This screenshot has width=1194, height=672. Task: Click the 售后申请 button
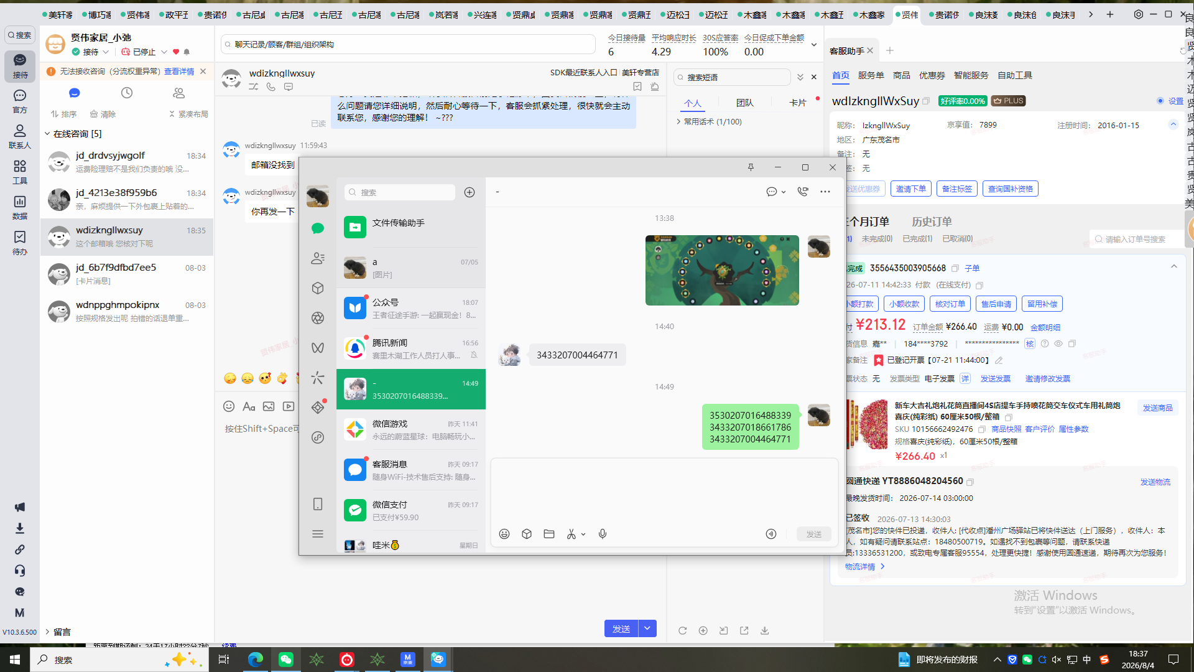pyautogui.click(x=996, y=304)
